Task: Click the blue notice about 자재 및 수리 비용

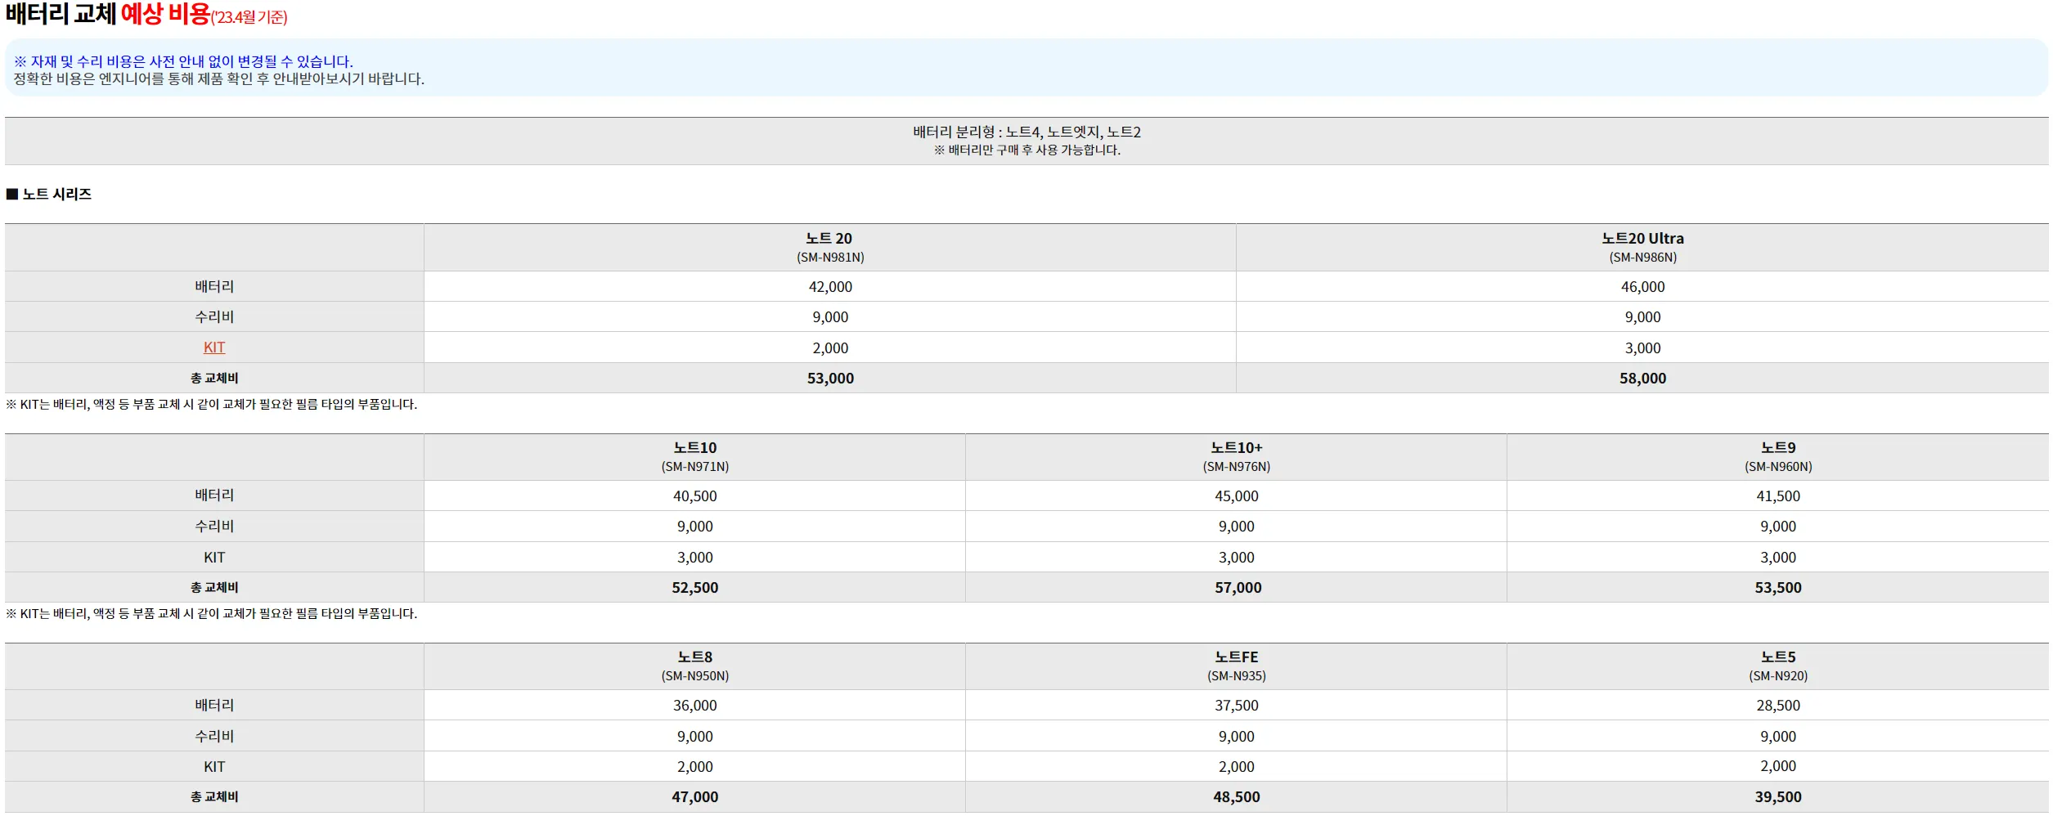Action: pyautogui.click(x=183, y=61)
